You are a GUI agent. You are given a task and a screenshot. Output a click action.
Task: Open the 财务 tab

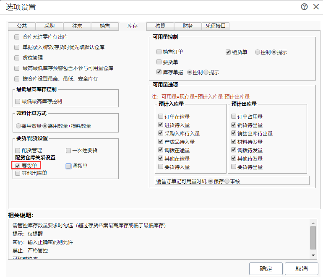pos(188,26)
